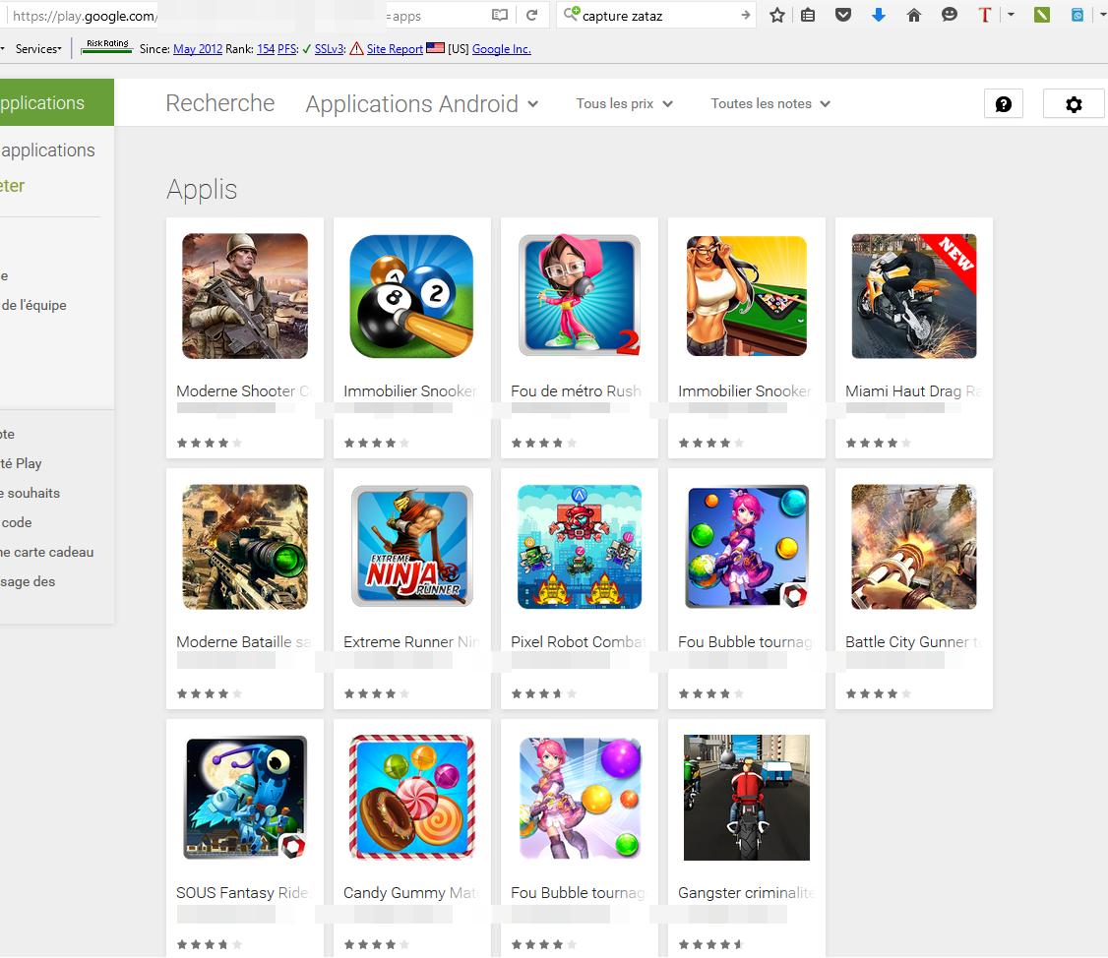Open the Battle City Gunner icon

tap(914, 547)
